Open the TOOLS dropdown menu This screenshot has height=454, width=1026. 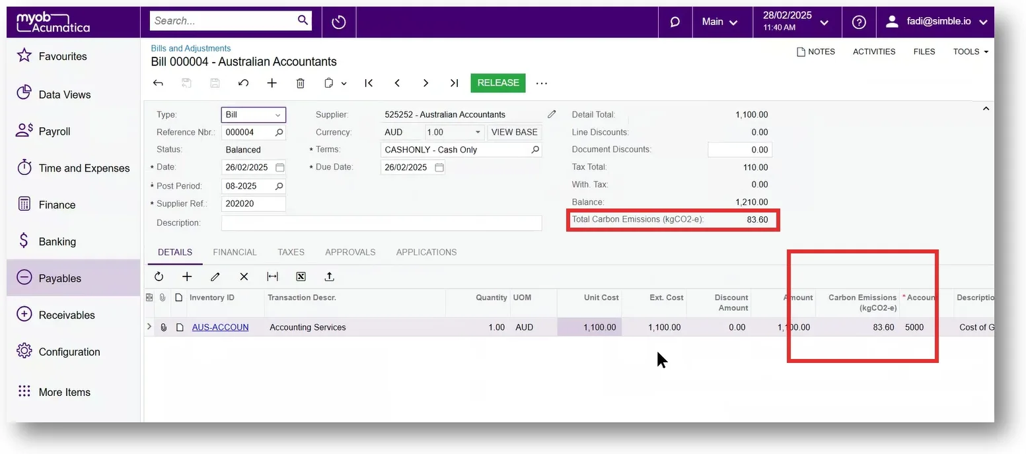971,51
